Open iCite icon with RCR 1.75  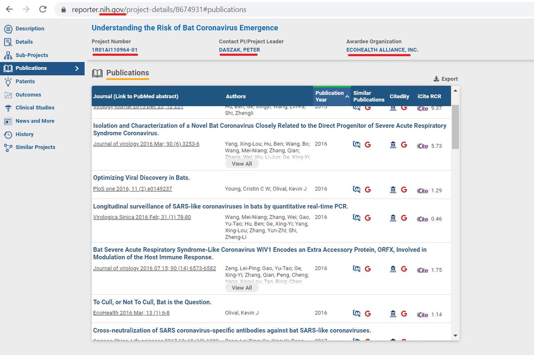tap(422, 270)
